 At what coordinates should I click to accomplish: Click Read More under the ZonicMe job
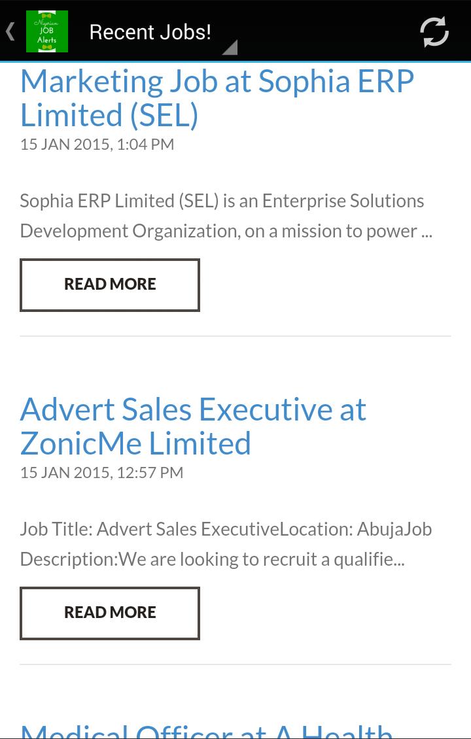(x=110, y=613)
